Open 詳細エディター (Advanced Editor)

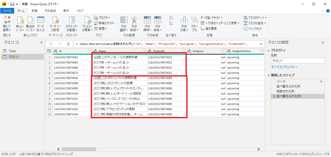coord(105,23)
